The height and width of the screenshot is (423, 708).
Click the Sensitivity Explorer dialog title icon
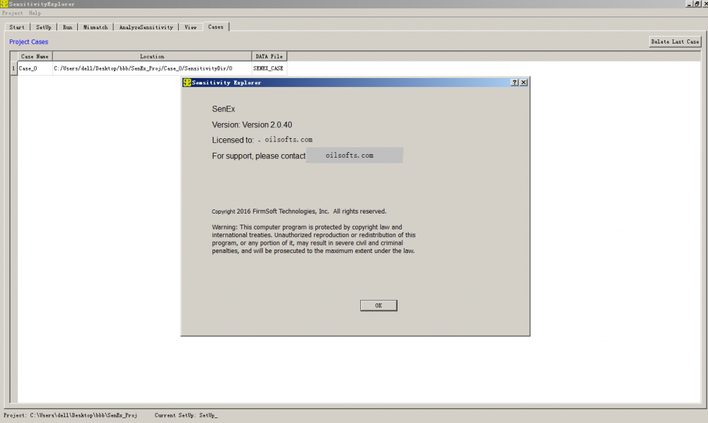[x=187, y=82]
